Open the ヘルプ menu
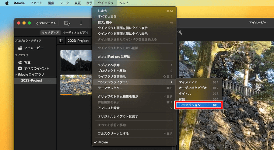Image resolution: width=274 pixels, height=150 pixels. point(123,3)
